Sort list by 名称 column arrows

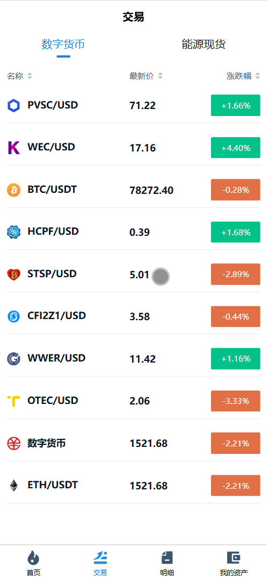30,76
